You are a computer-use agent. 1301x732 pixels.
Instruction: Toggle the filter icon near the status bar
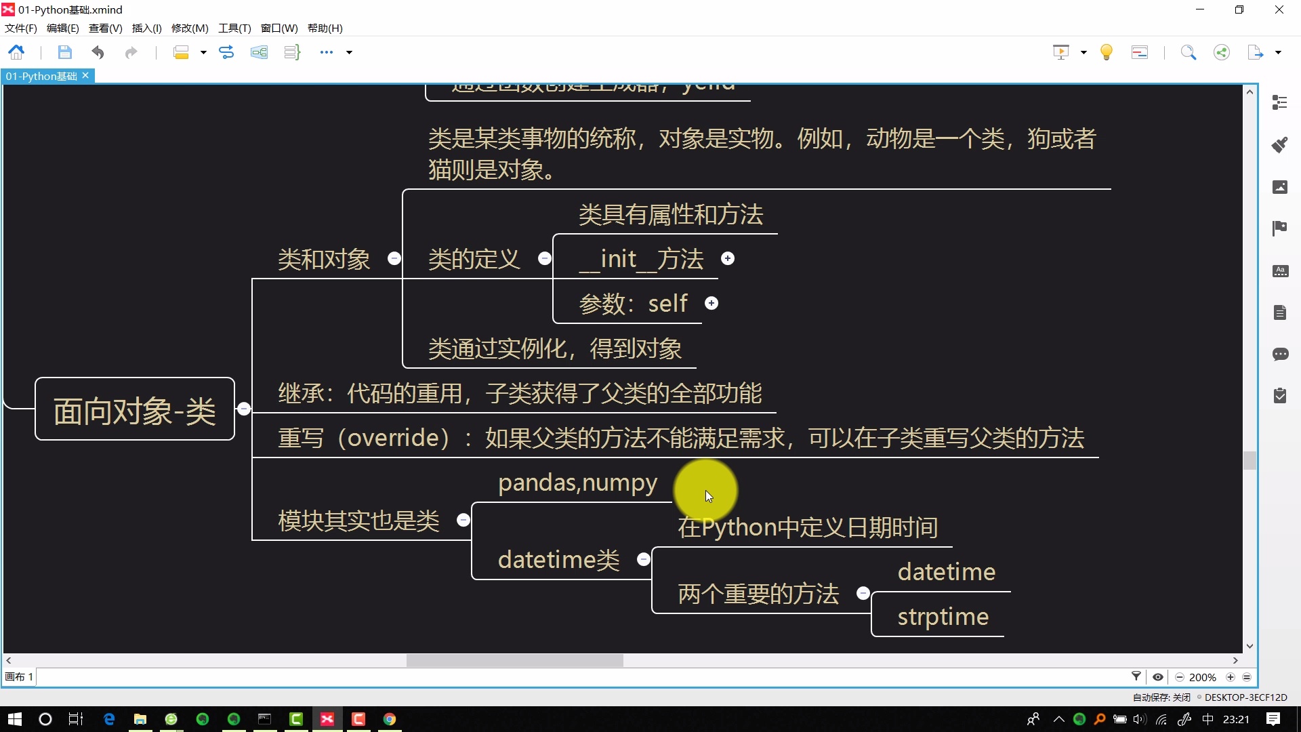tap(1136, 676)
